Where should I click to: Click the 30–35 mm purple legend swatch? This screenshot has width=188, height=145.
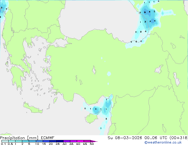click(x=67, y=141)
